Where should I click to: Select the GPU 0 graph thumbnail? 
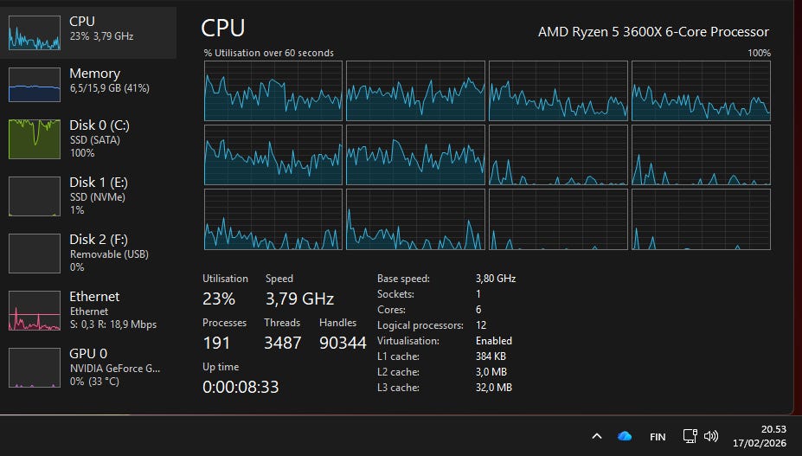point(35,368)
